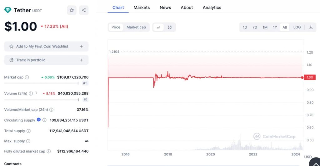320x166 pixels.
Task: Click info icon next to Total supply
Action: 28,131
